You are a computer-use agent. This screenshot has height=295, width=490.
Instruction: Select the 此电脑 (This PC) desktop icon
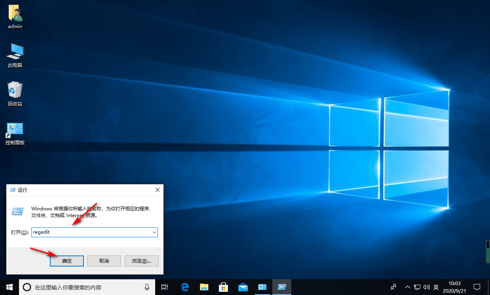[15, 52]
